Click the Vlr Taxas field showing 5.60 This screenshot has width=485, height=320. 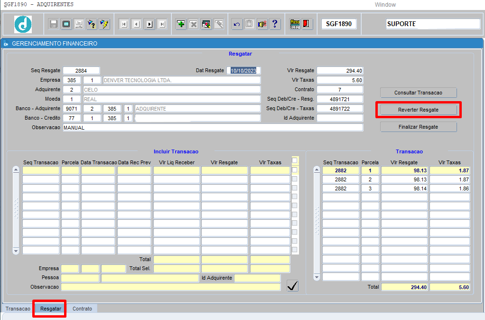(340, 80)
